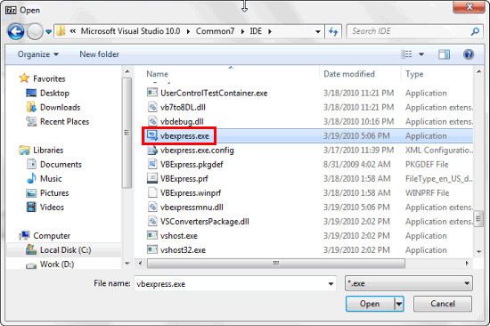
Task: Click the Change your view icon
Action: 406,54
